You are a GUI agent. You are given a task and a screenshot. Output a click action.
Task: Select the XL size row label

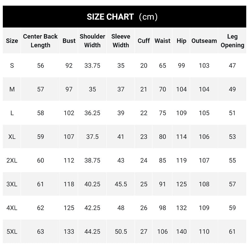coord(12,137)
